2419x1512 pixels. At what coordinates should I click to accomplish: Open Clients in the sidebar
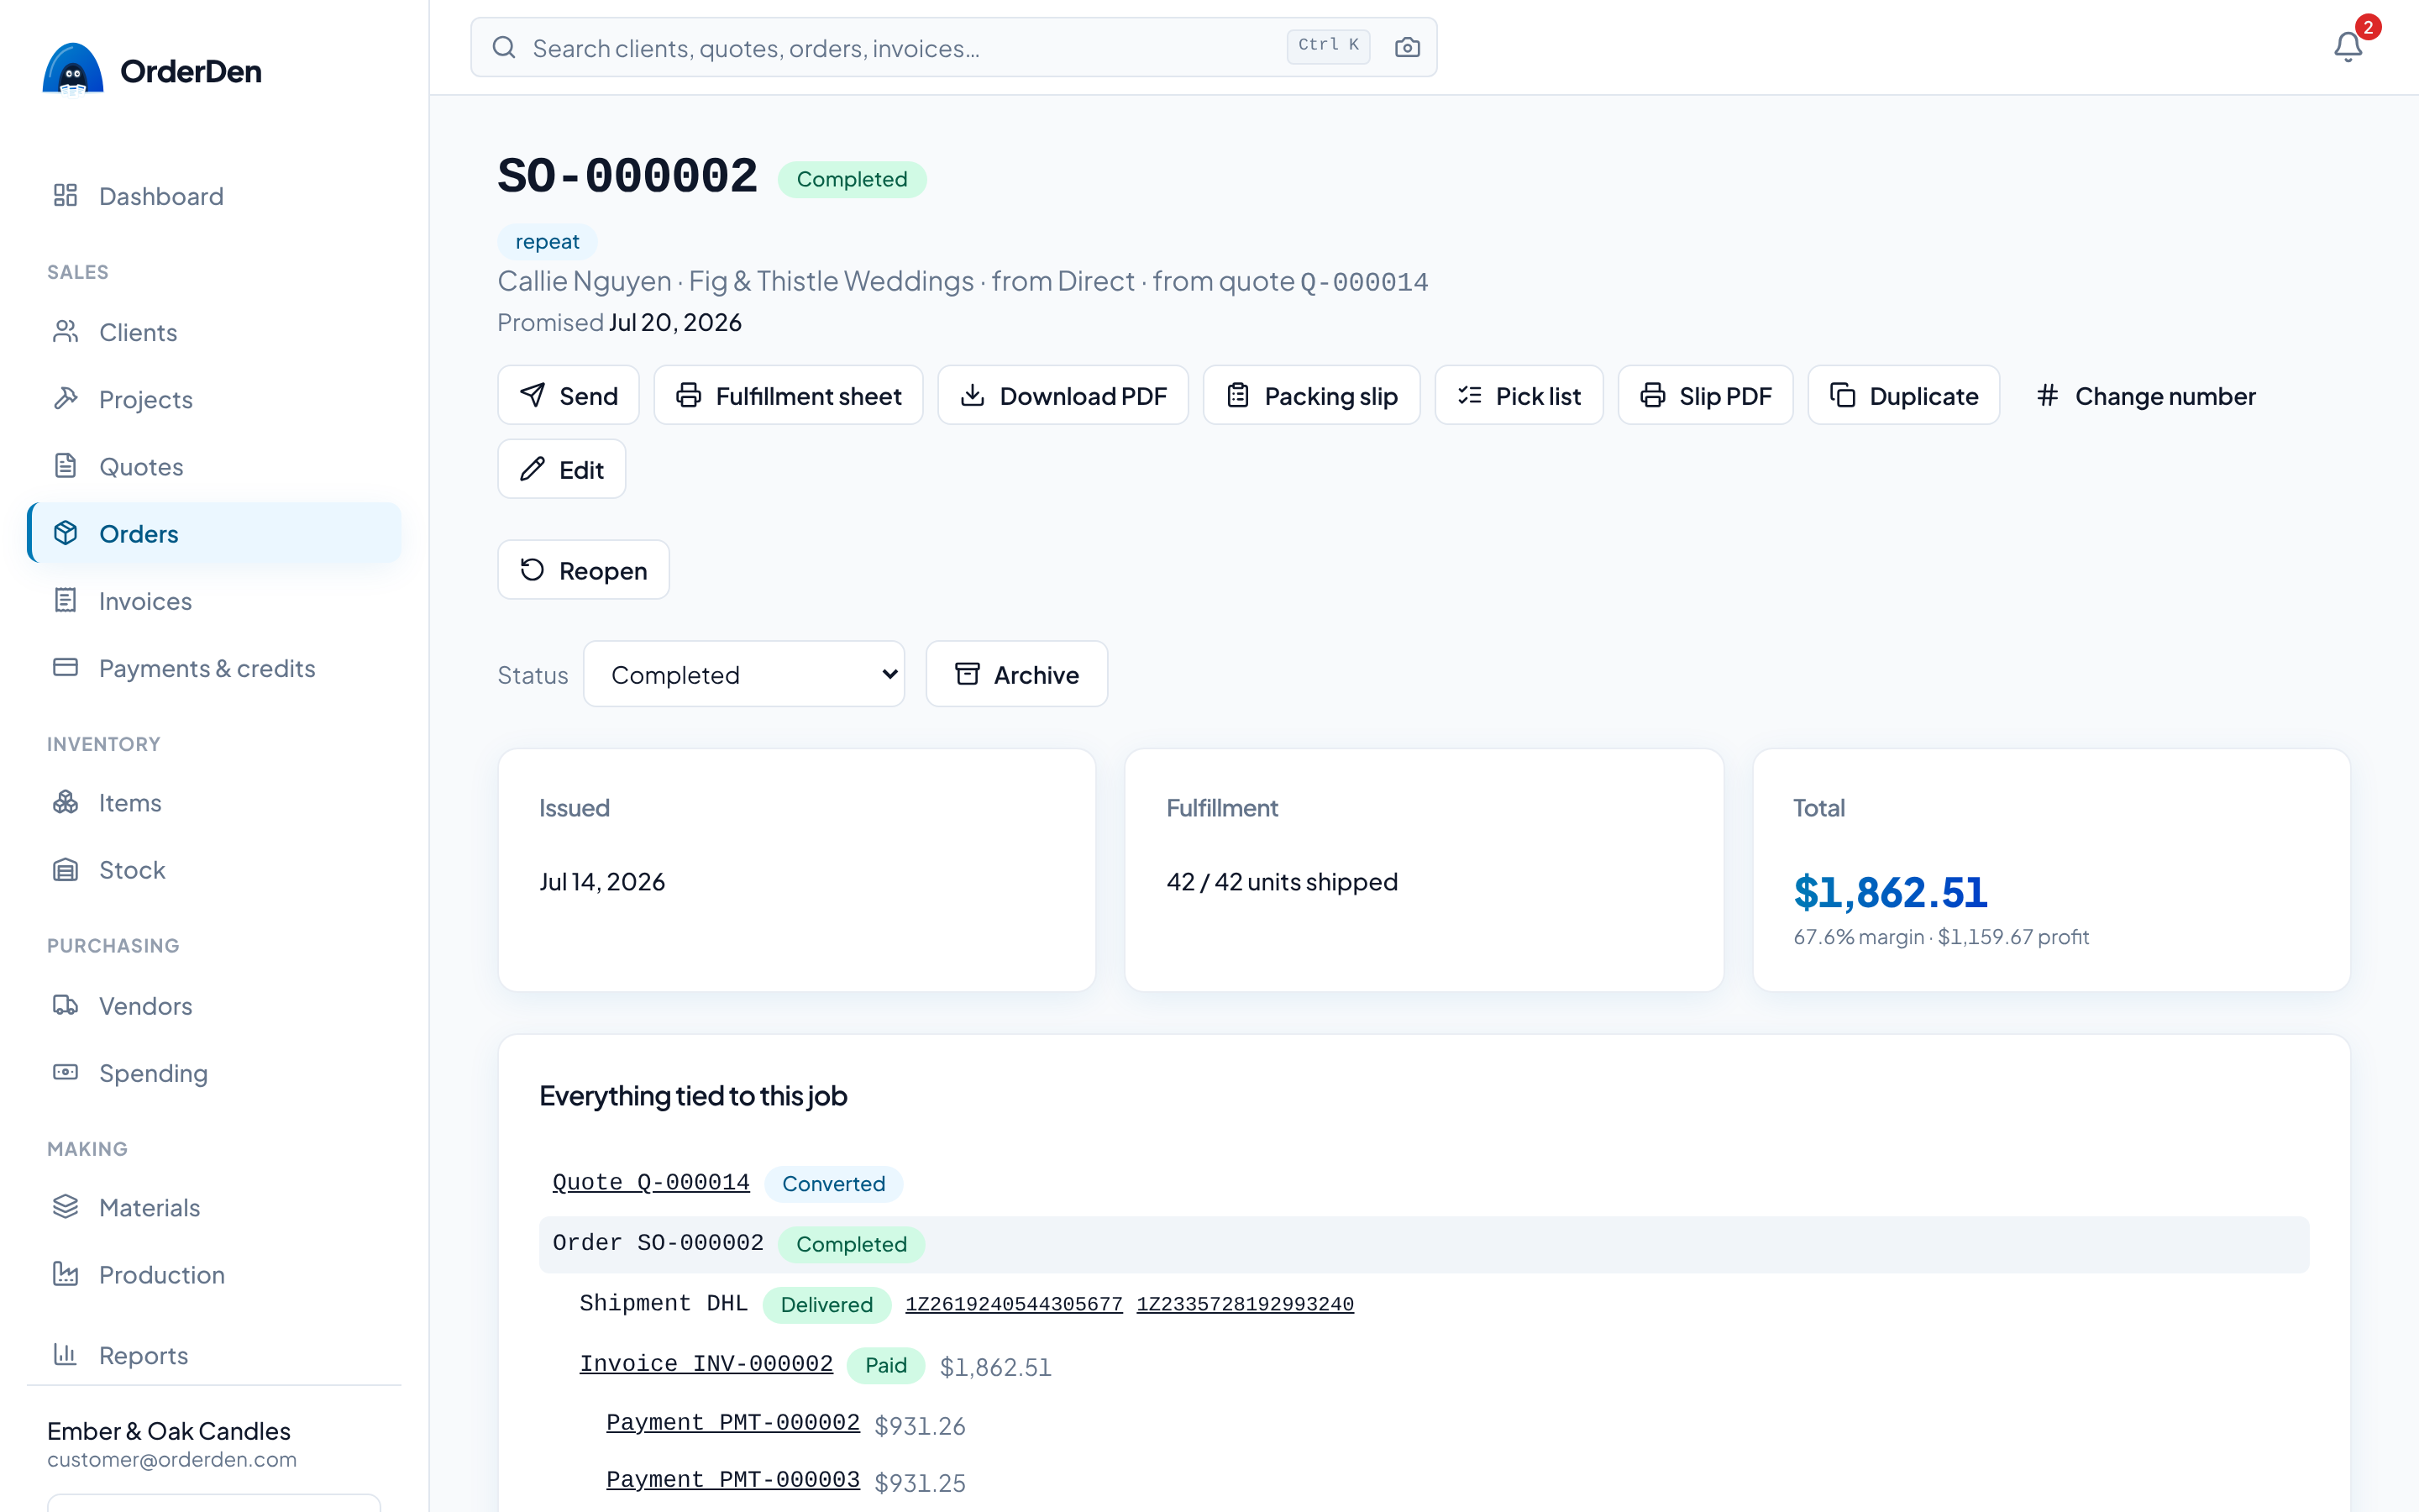[x=214, y=332]
